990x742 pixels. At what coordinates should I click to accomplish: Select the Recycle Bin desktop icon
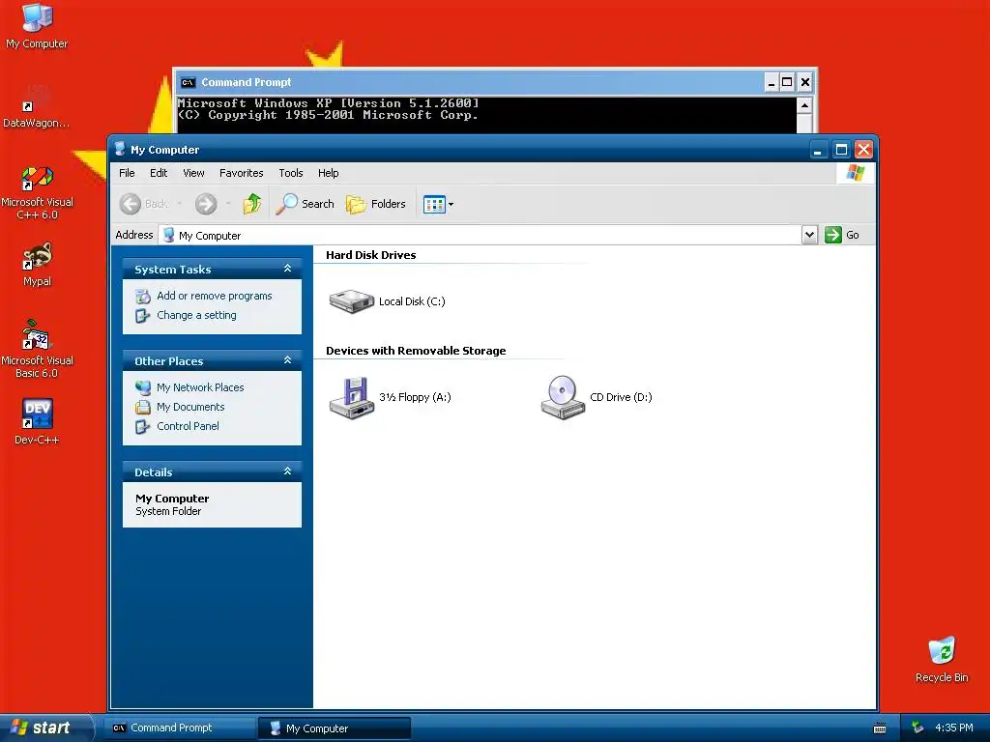point(942,660)
